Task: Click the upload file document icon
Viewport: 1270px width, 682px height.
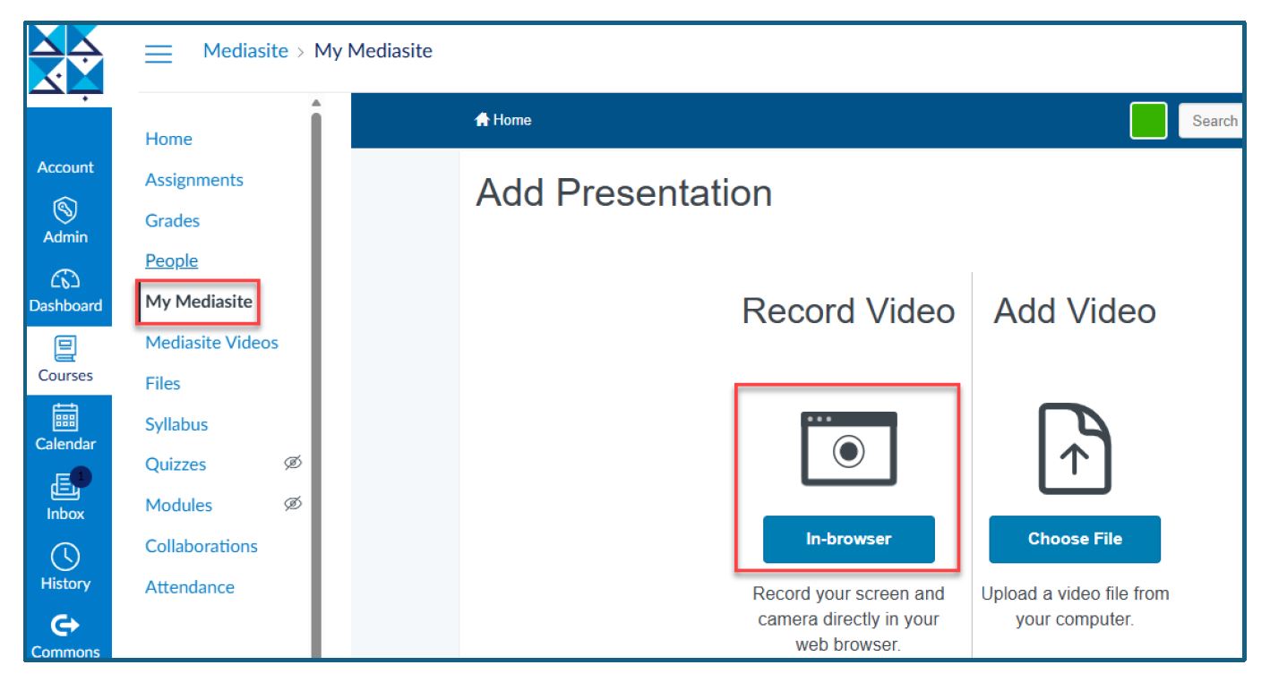Action: [1074, 448]
